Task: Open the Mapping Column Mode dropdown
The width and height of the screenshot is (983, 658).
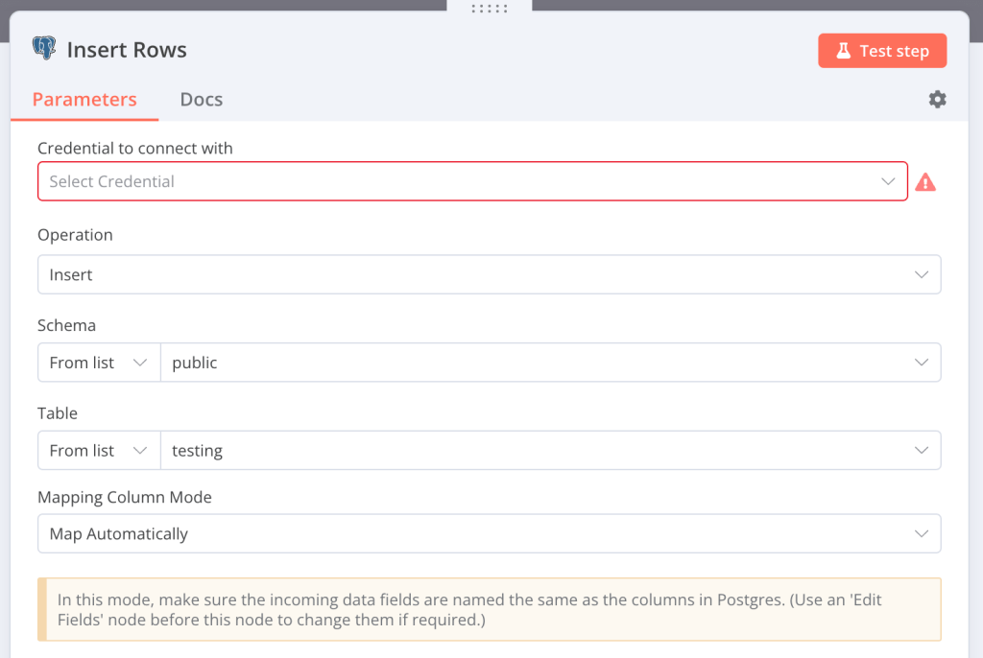Action: (490, 533)
